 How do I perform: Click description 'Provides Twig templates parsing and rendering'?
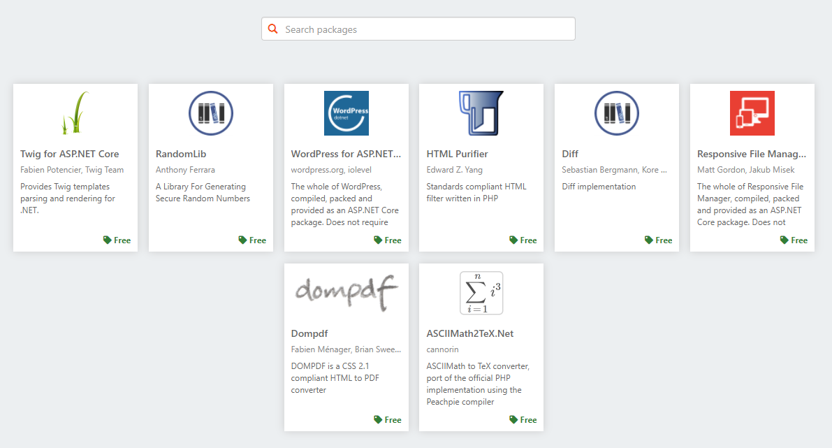(x=68, y=198)
